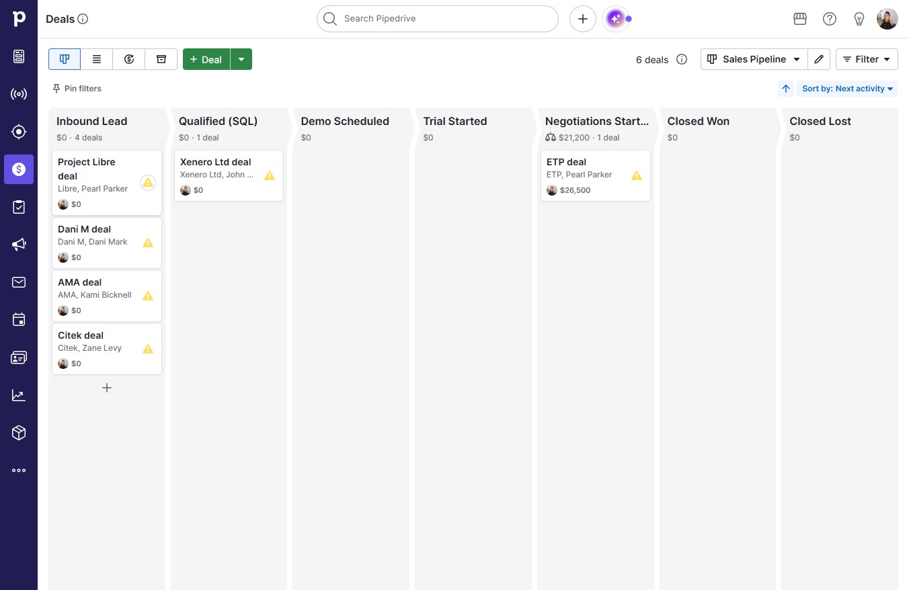Open the Marketplace store icon
The width and height of the screenshot is (909, 590).
click(800, 19)
